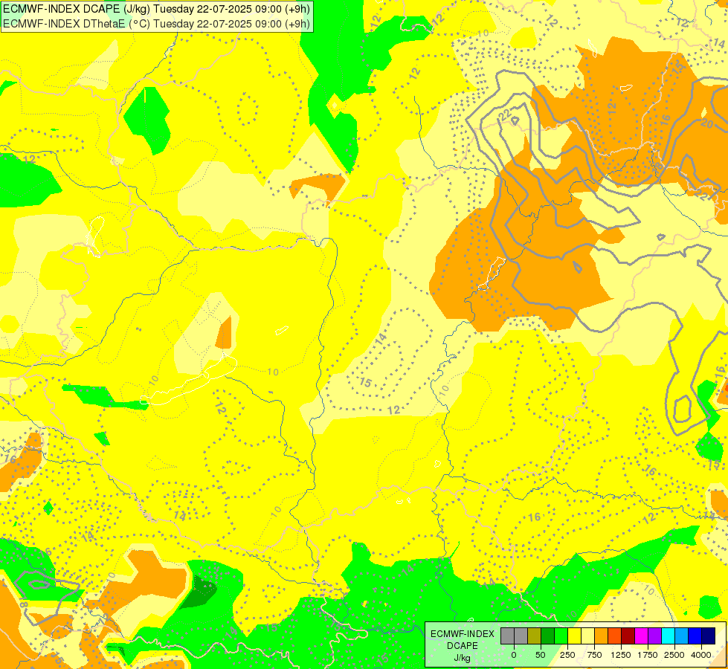Select the gray legend swatch left of 0

tap(507, 636)
